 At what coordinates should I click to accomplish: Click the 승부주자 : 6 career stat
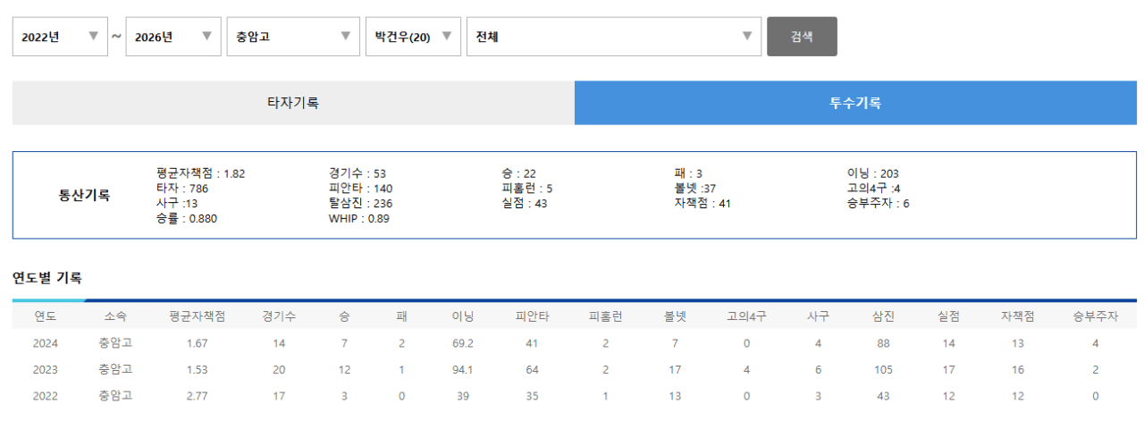point(879,203)
